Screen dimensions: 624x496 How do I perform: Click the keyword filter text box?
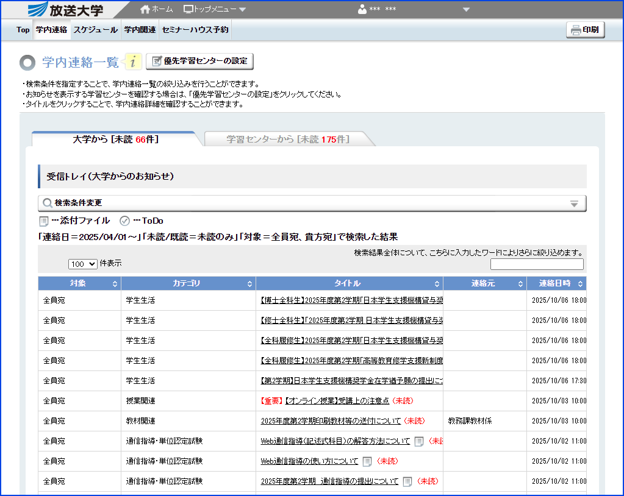click(x=537, y=264)
